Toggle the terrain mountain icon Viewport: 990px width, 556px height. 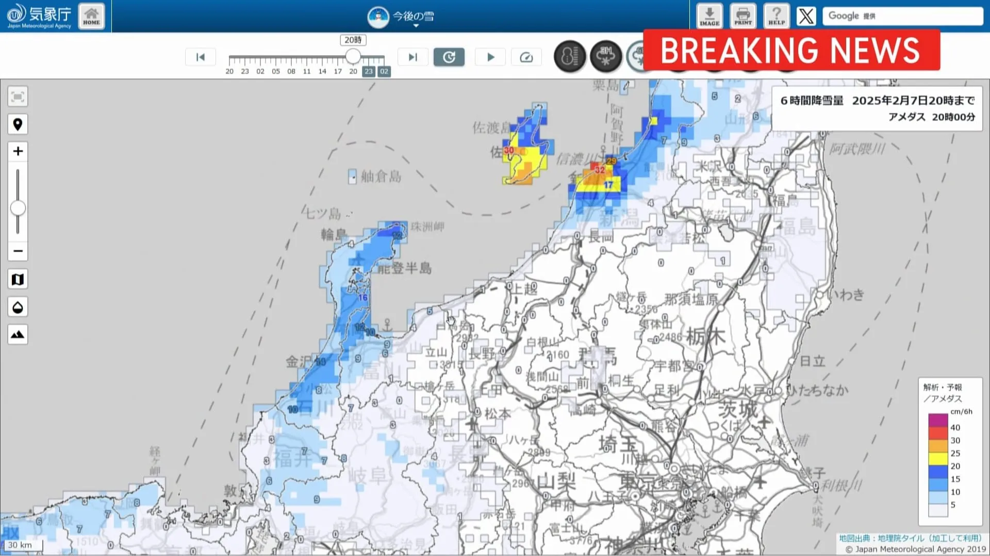click(18, 335)
